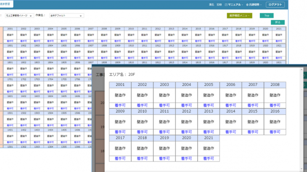The height and width of the screenshot is (172, 307).
Task: Click the マニュアル help icon in header
Action: [226, 5]
